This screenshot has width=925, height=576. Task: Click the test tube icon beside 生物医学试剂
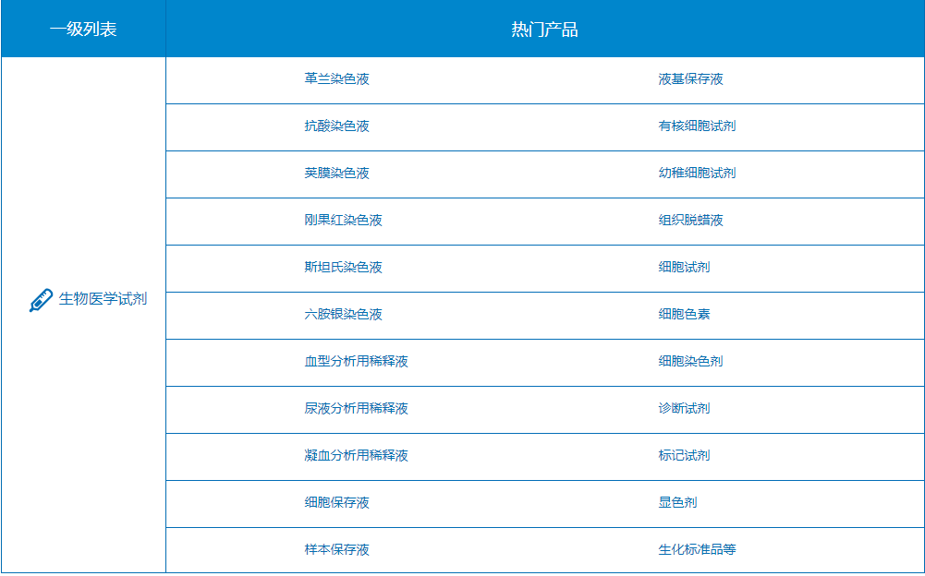tap(41, 300)
